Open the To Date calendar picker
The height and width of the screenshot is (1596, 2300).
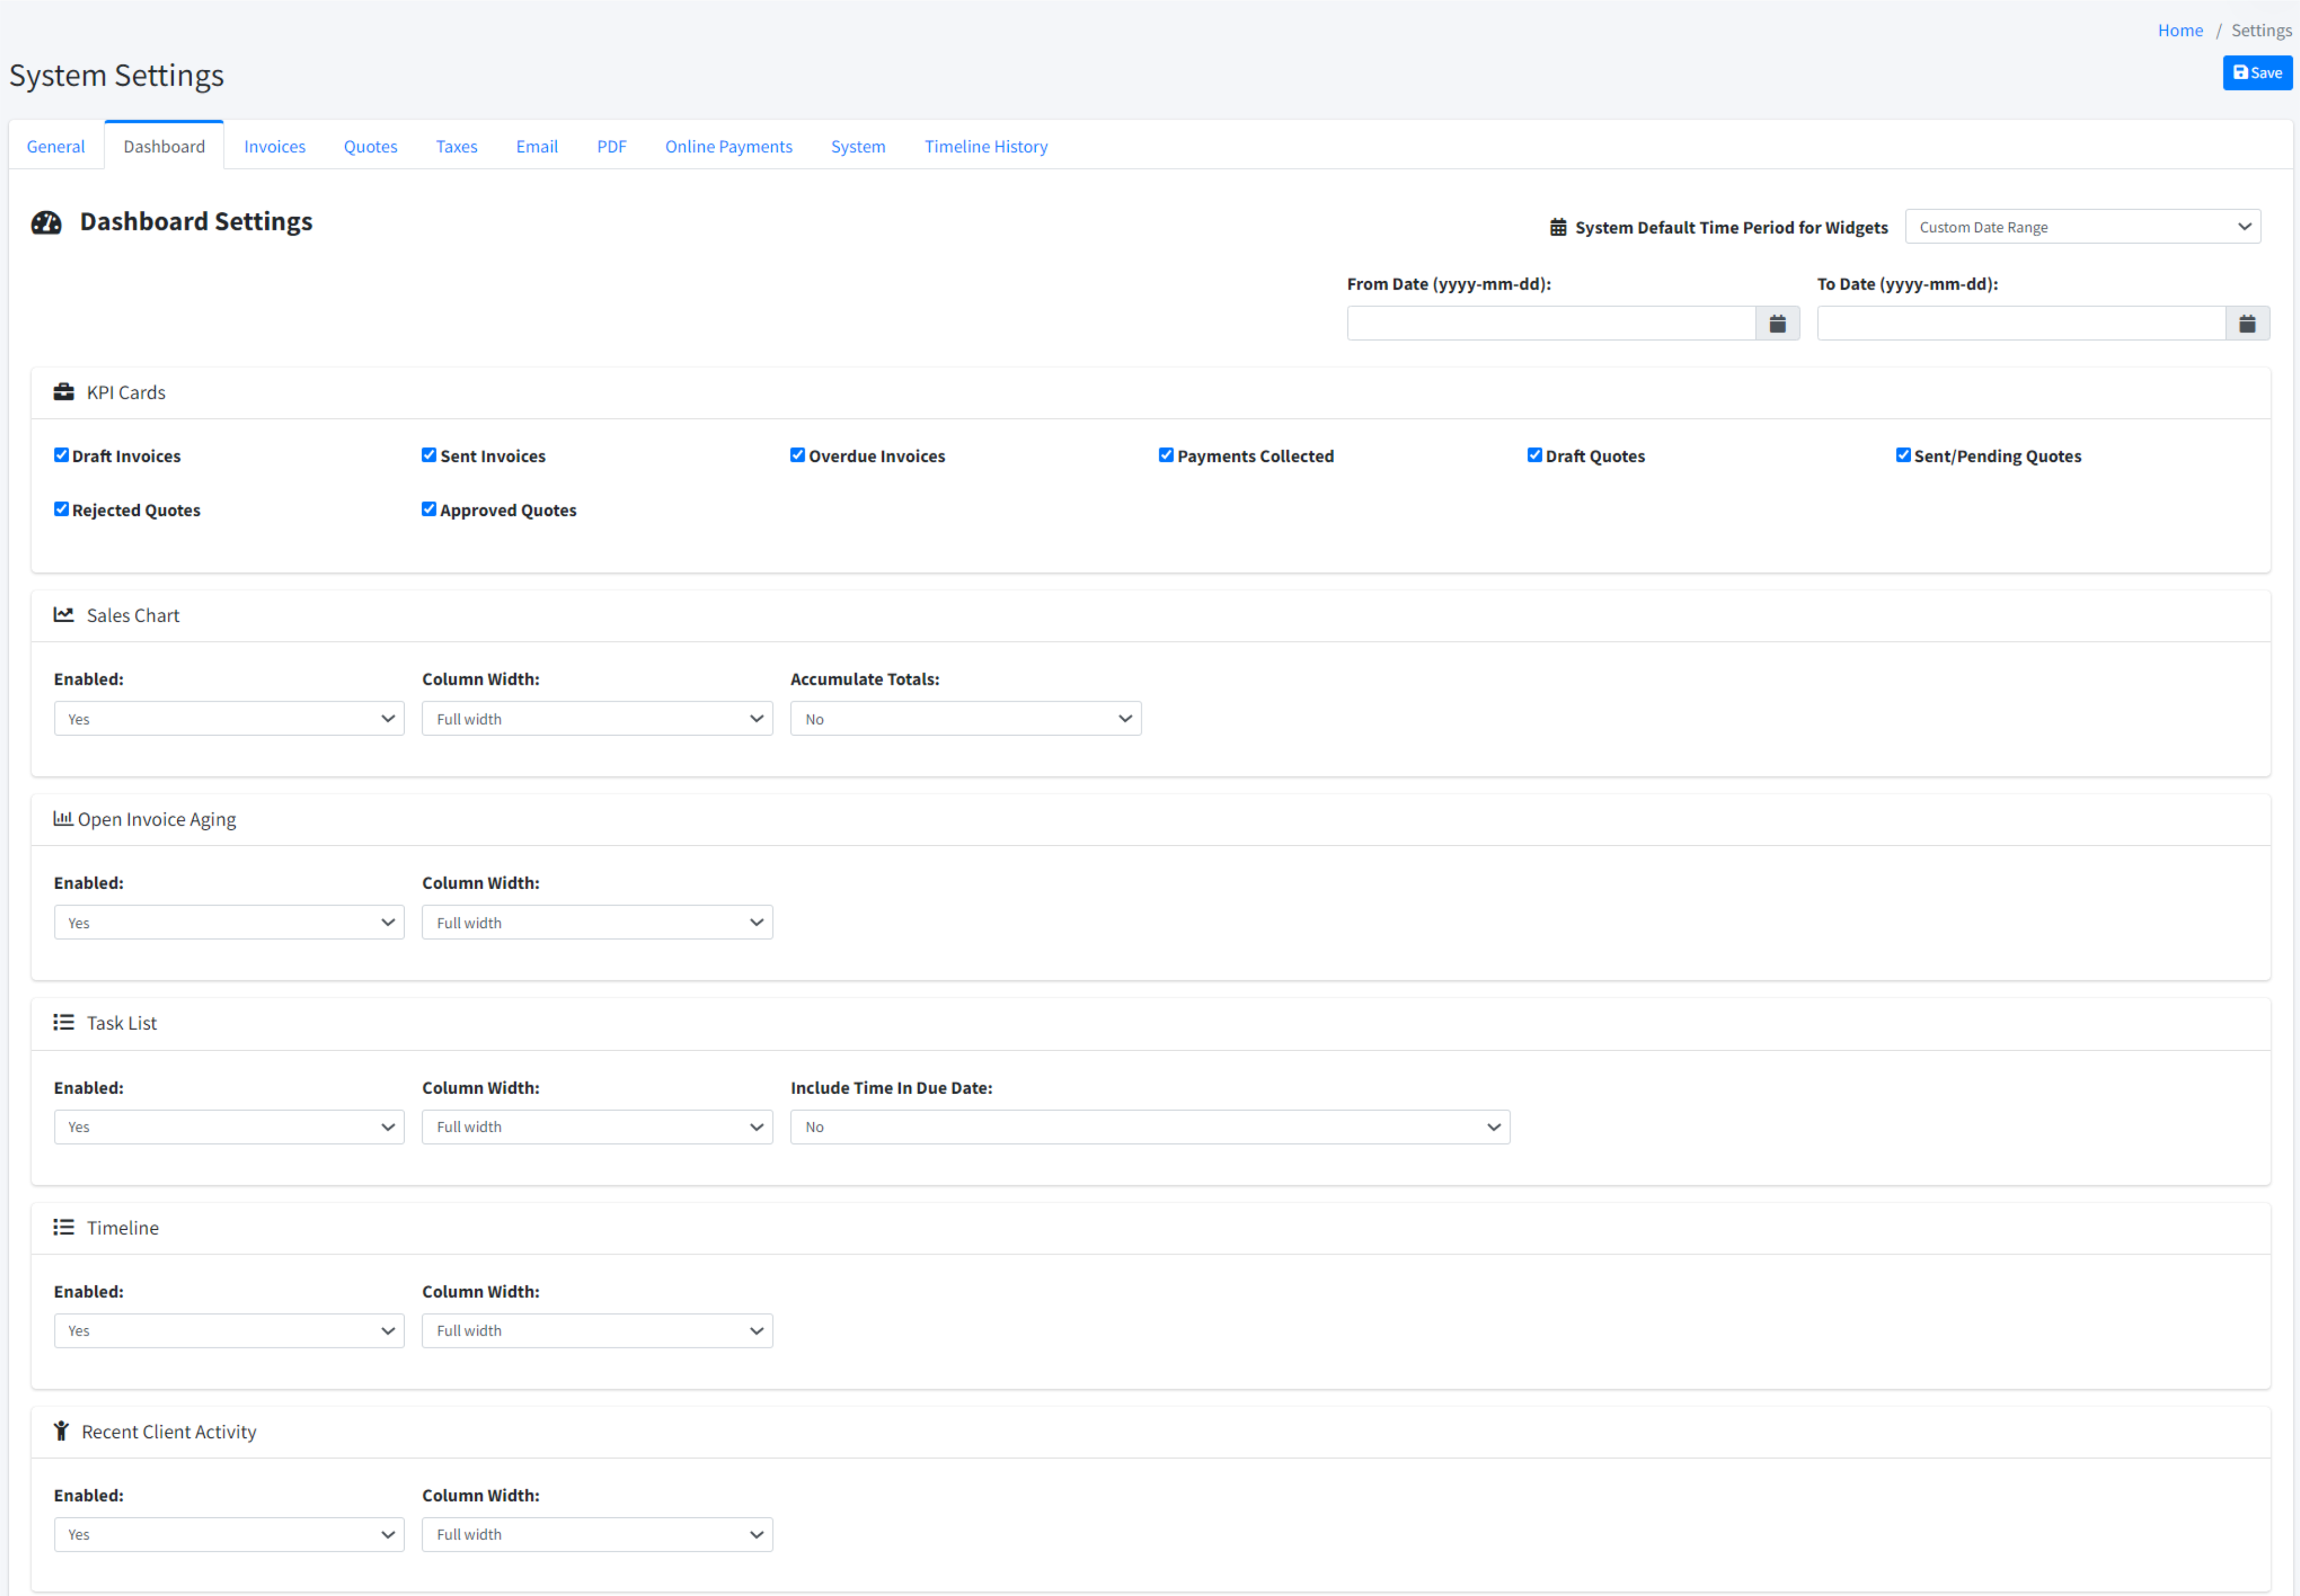coord(2246,323)
